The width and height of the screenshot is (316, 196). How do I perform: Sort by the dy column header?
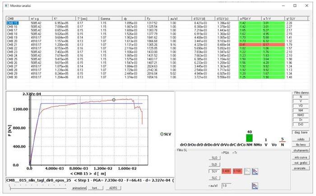coord(134,18)
